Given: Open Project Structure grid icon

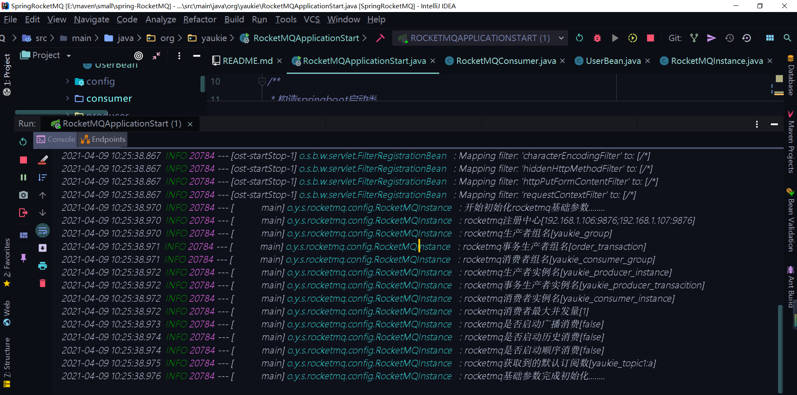Looking at the screenshot, I should click(770, 38).
